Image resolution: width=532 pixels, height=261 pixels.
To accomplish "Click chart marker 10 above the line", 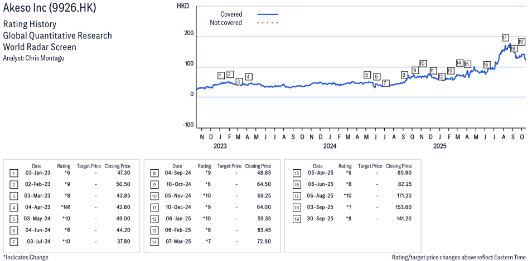I will 423,63.
